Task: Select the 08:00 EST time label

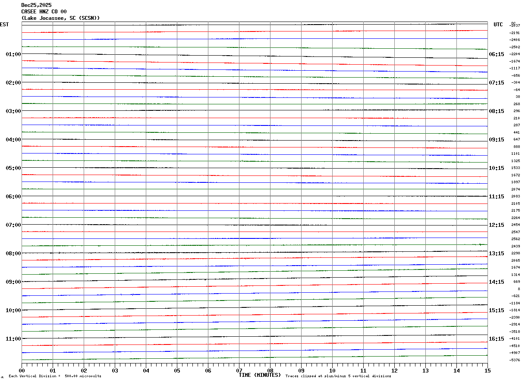Action: 13,253
